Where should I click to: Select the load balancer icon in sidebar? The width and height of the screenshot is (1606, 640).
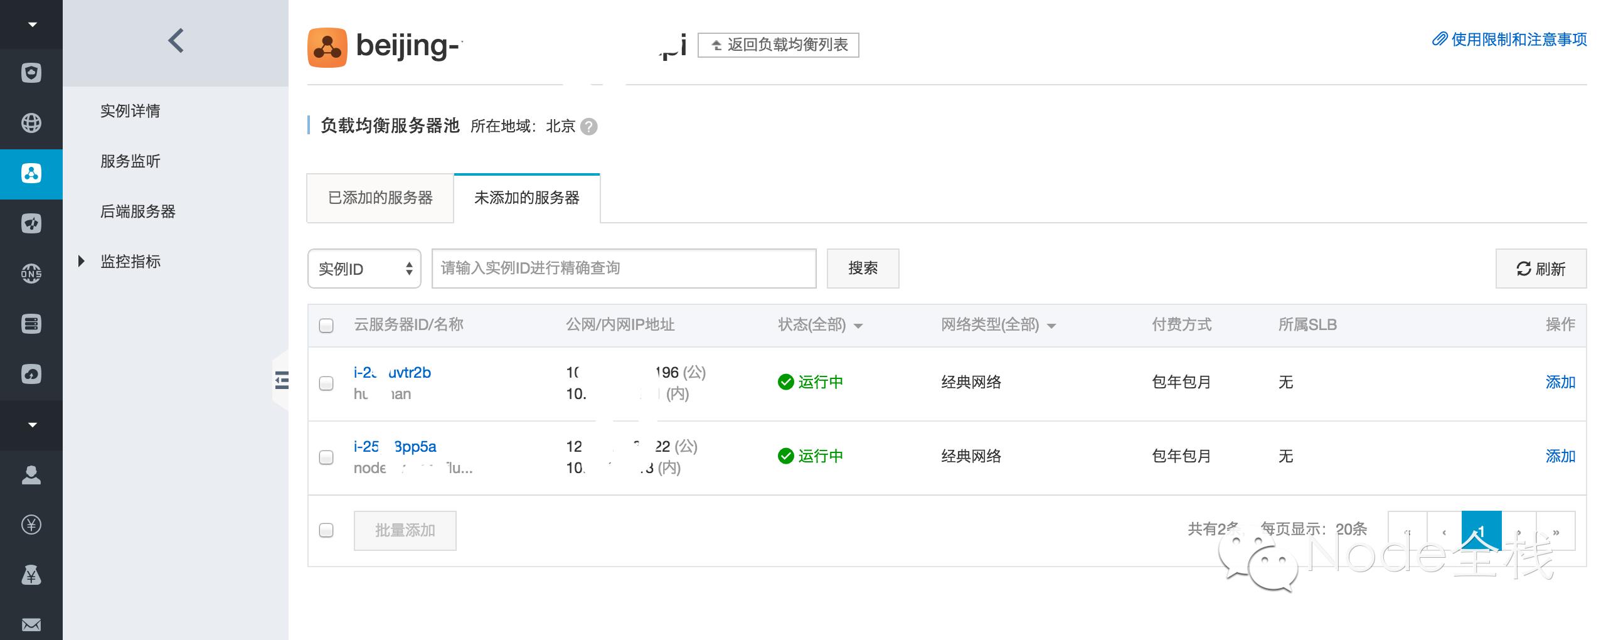click(x=31, y=173)
